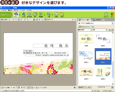
Task: Open the 一覧 list view step
Action: (x=49, y=15)
